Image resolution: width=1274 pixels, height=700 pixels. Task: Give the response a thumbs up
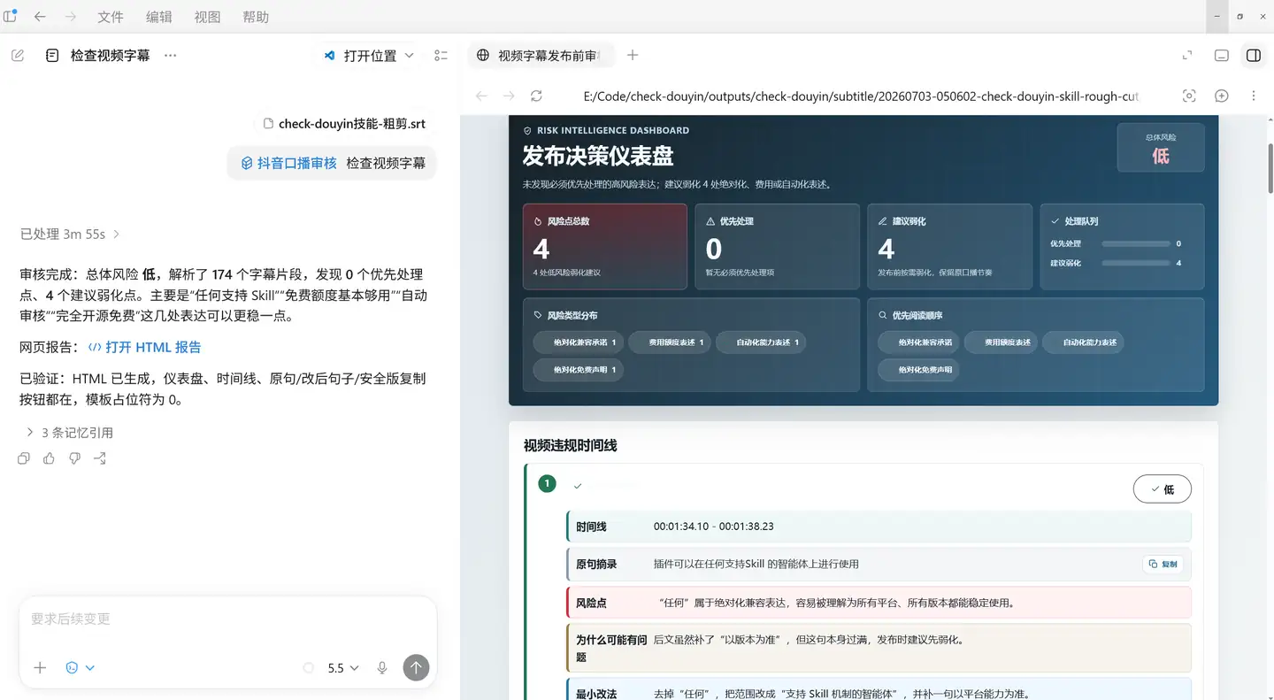click(x=49, y=458)
